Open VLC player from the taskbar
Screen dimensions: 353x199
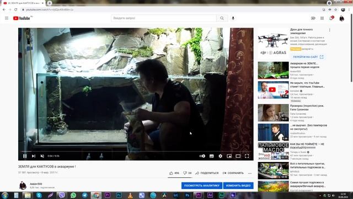point(130,195)
